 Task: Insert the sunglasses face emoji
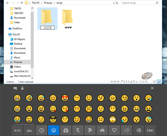(x=53, y=119)
